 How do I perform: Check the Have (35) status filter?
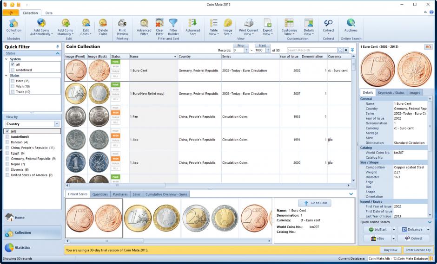pyautogui.click(x=12, y=81)
